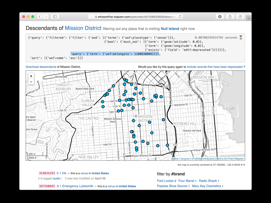
Task: Filter by Radio Shack brand
Action: pyautogui.click(x=208, y=181)
